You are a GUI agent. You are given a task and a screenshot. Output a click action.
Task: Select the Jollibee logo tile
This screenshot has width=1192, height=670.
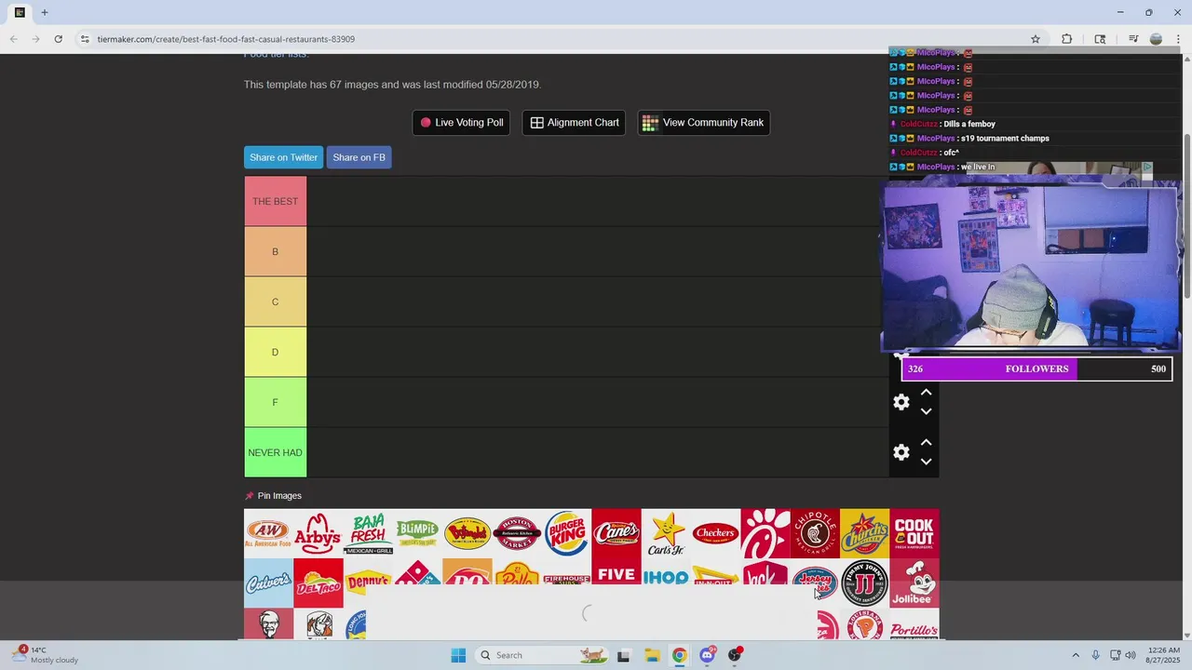914,583
